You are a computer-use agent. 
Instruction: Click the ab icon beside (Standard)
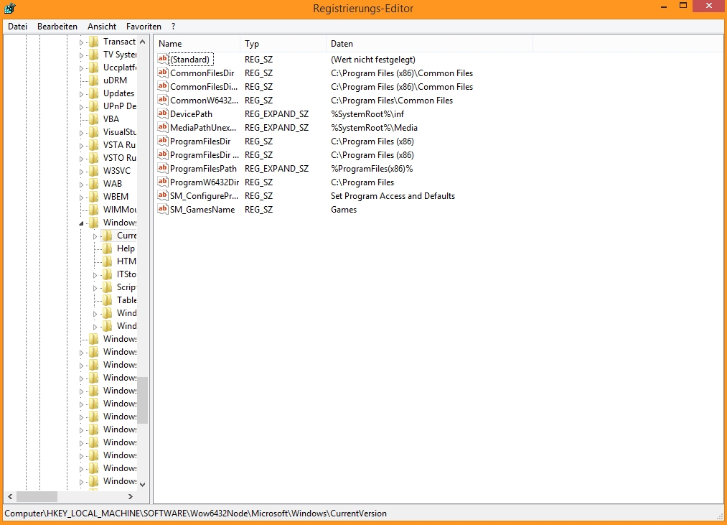(162, 59)
